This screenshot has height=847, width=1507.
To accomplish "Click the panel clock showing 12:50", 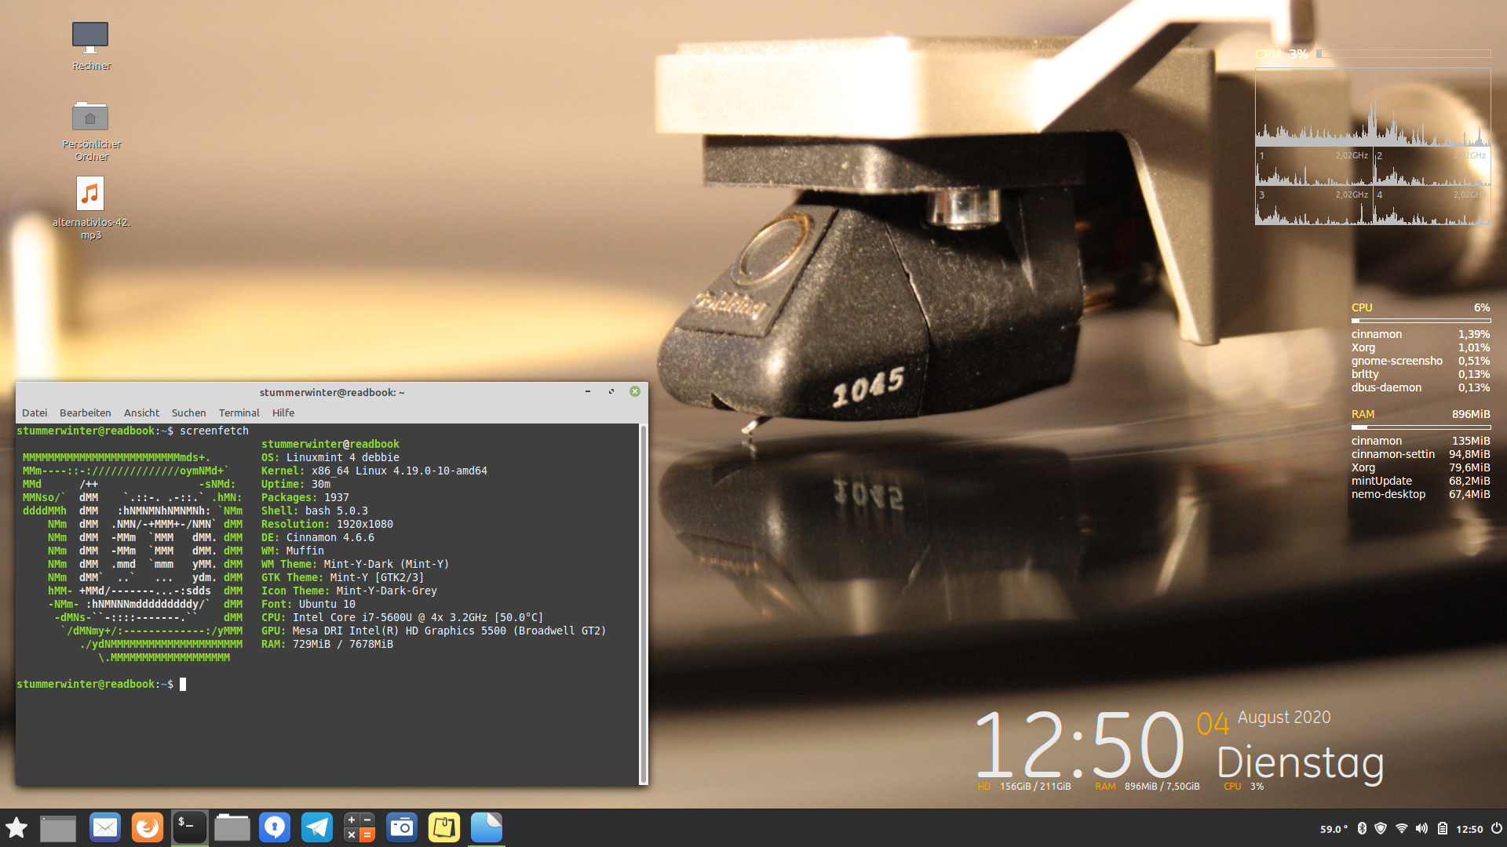I will pyautogui.click(x=1469, y=829).
